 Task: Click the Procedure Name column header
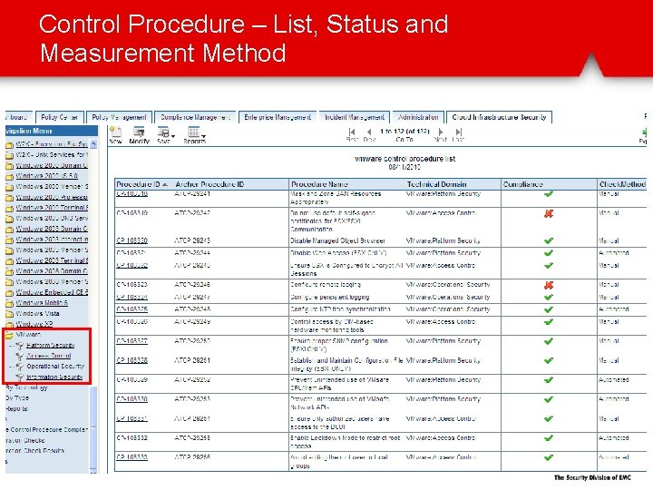pos(319,184)
